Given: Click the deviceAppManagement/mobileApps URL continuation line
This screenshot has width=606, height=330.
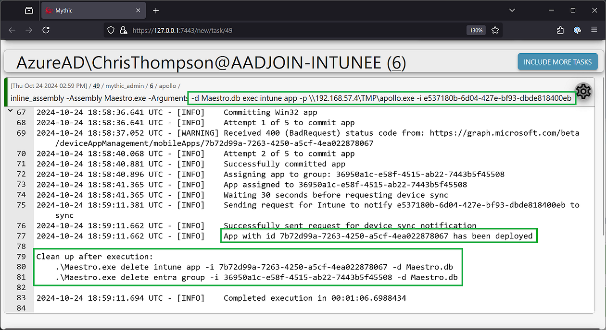Looking at the screenshot, I should [214, 143].
